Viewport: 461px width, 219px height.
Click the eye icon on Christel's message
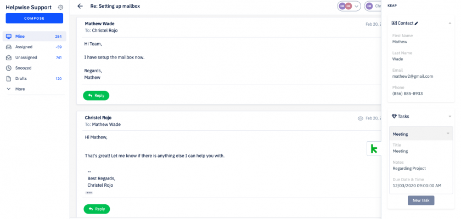click(361, 118)
